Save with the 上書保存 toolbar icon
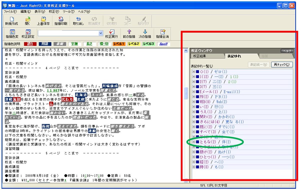Image resolution: width=301 pixels, height=190 pixels. click(x=43, y=21)
